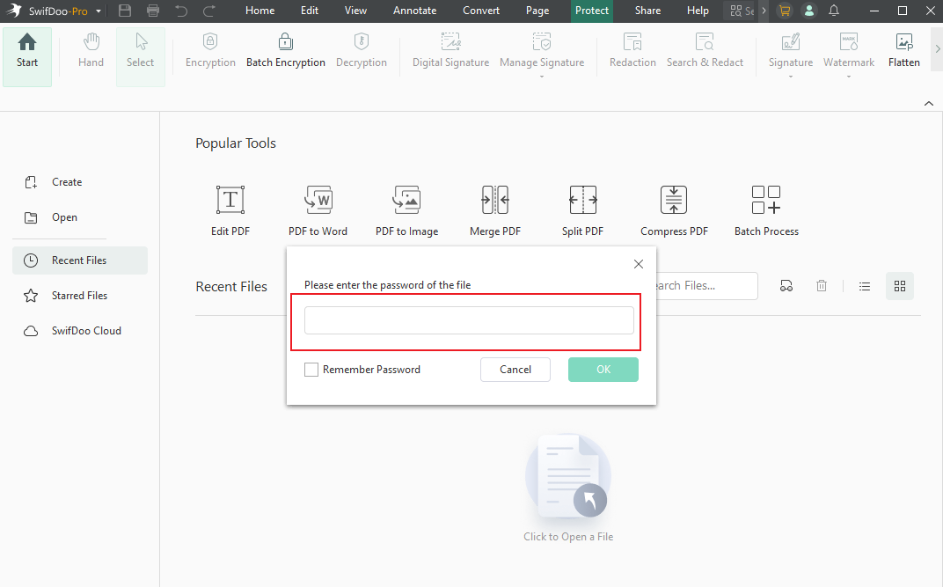Collapse the toolbar with the chevron
Image resolution: width=943 pixels, height=587 pixels.
pos(928,103)
